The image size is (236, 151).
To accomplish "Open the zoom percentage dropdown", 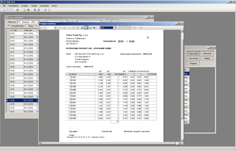I will click(x=116, y=28).
